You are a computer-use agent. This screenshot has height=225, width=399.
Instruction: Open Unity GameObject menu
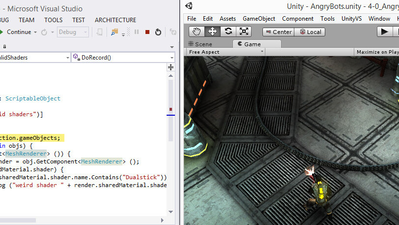[259, 19]
